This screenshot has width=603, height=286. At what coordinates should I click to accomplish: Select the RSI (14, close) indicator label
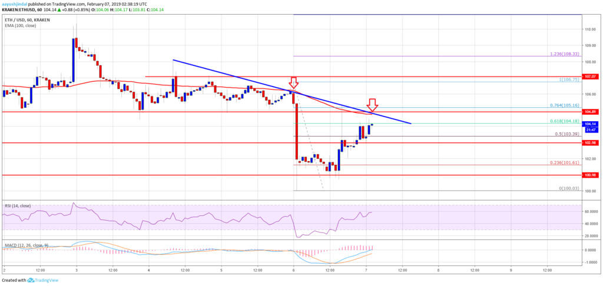(x=18, y=206)
